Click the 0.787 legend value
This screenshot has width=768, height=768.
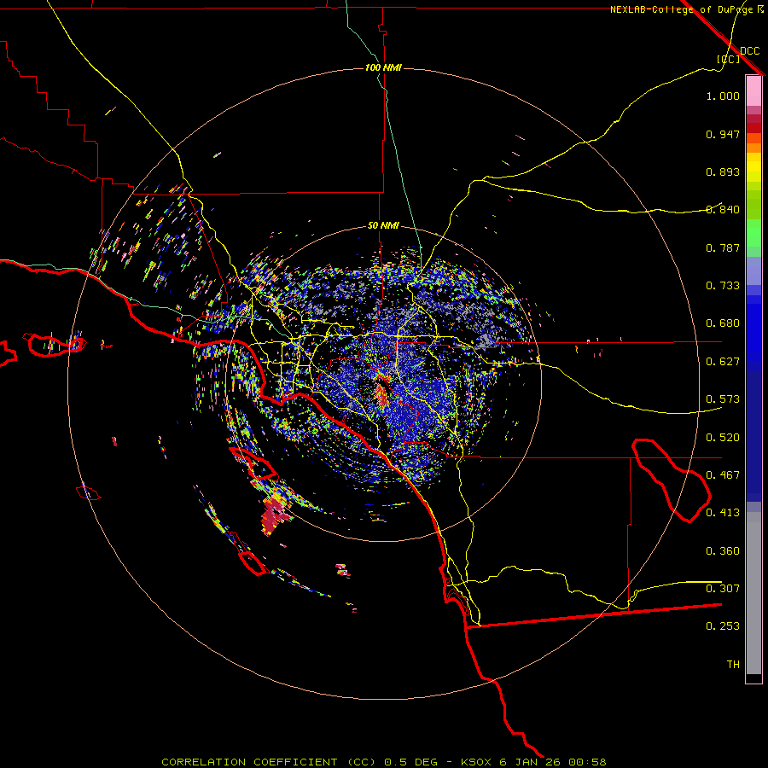pos(723,247)
